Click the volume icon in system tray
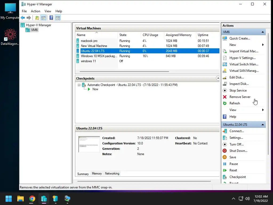This screenshot has width=273, height=205. pos(247,199)
